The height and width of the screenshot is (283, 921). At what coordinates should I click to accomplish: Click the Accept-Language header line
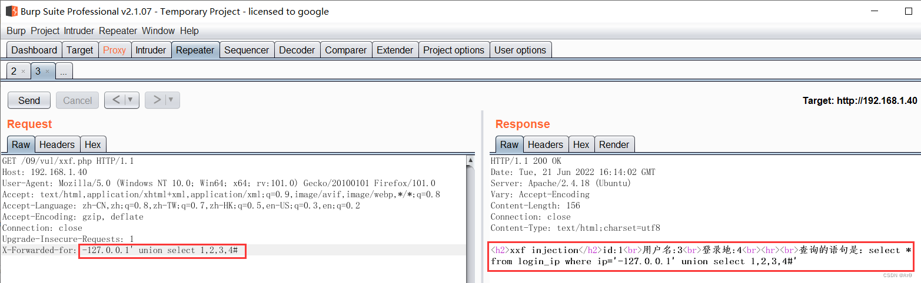(181, 205)
